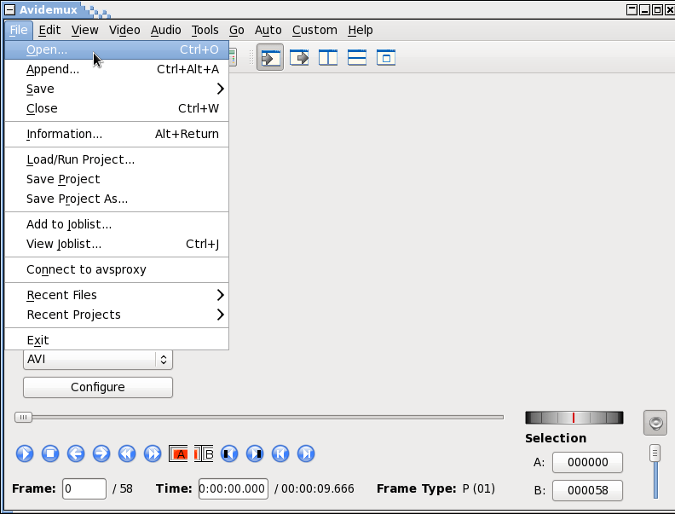The image size is (675, 514).
Task: Open the Audio menu
Action: 165,30
